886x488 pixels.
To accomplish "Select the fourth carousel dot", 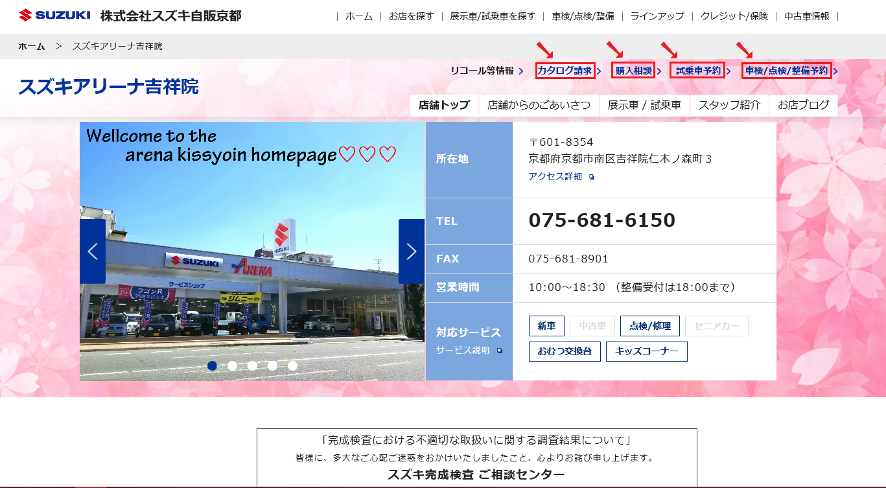I will (272, 366).
